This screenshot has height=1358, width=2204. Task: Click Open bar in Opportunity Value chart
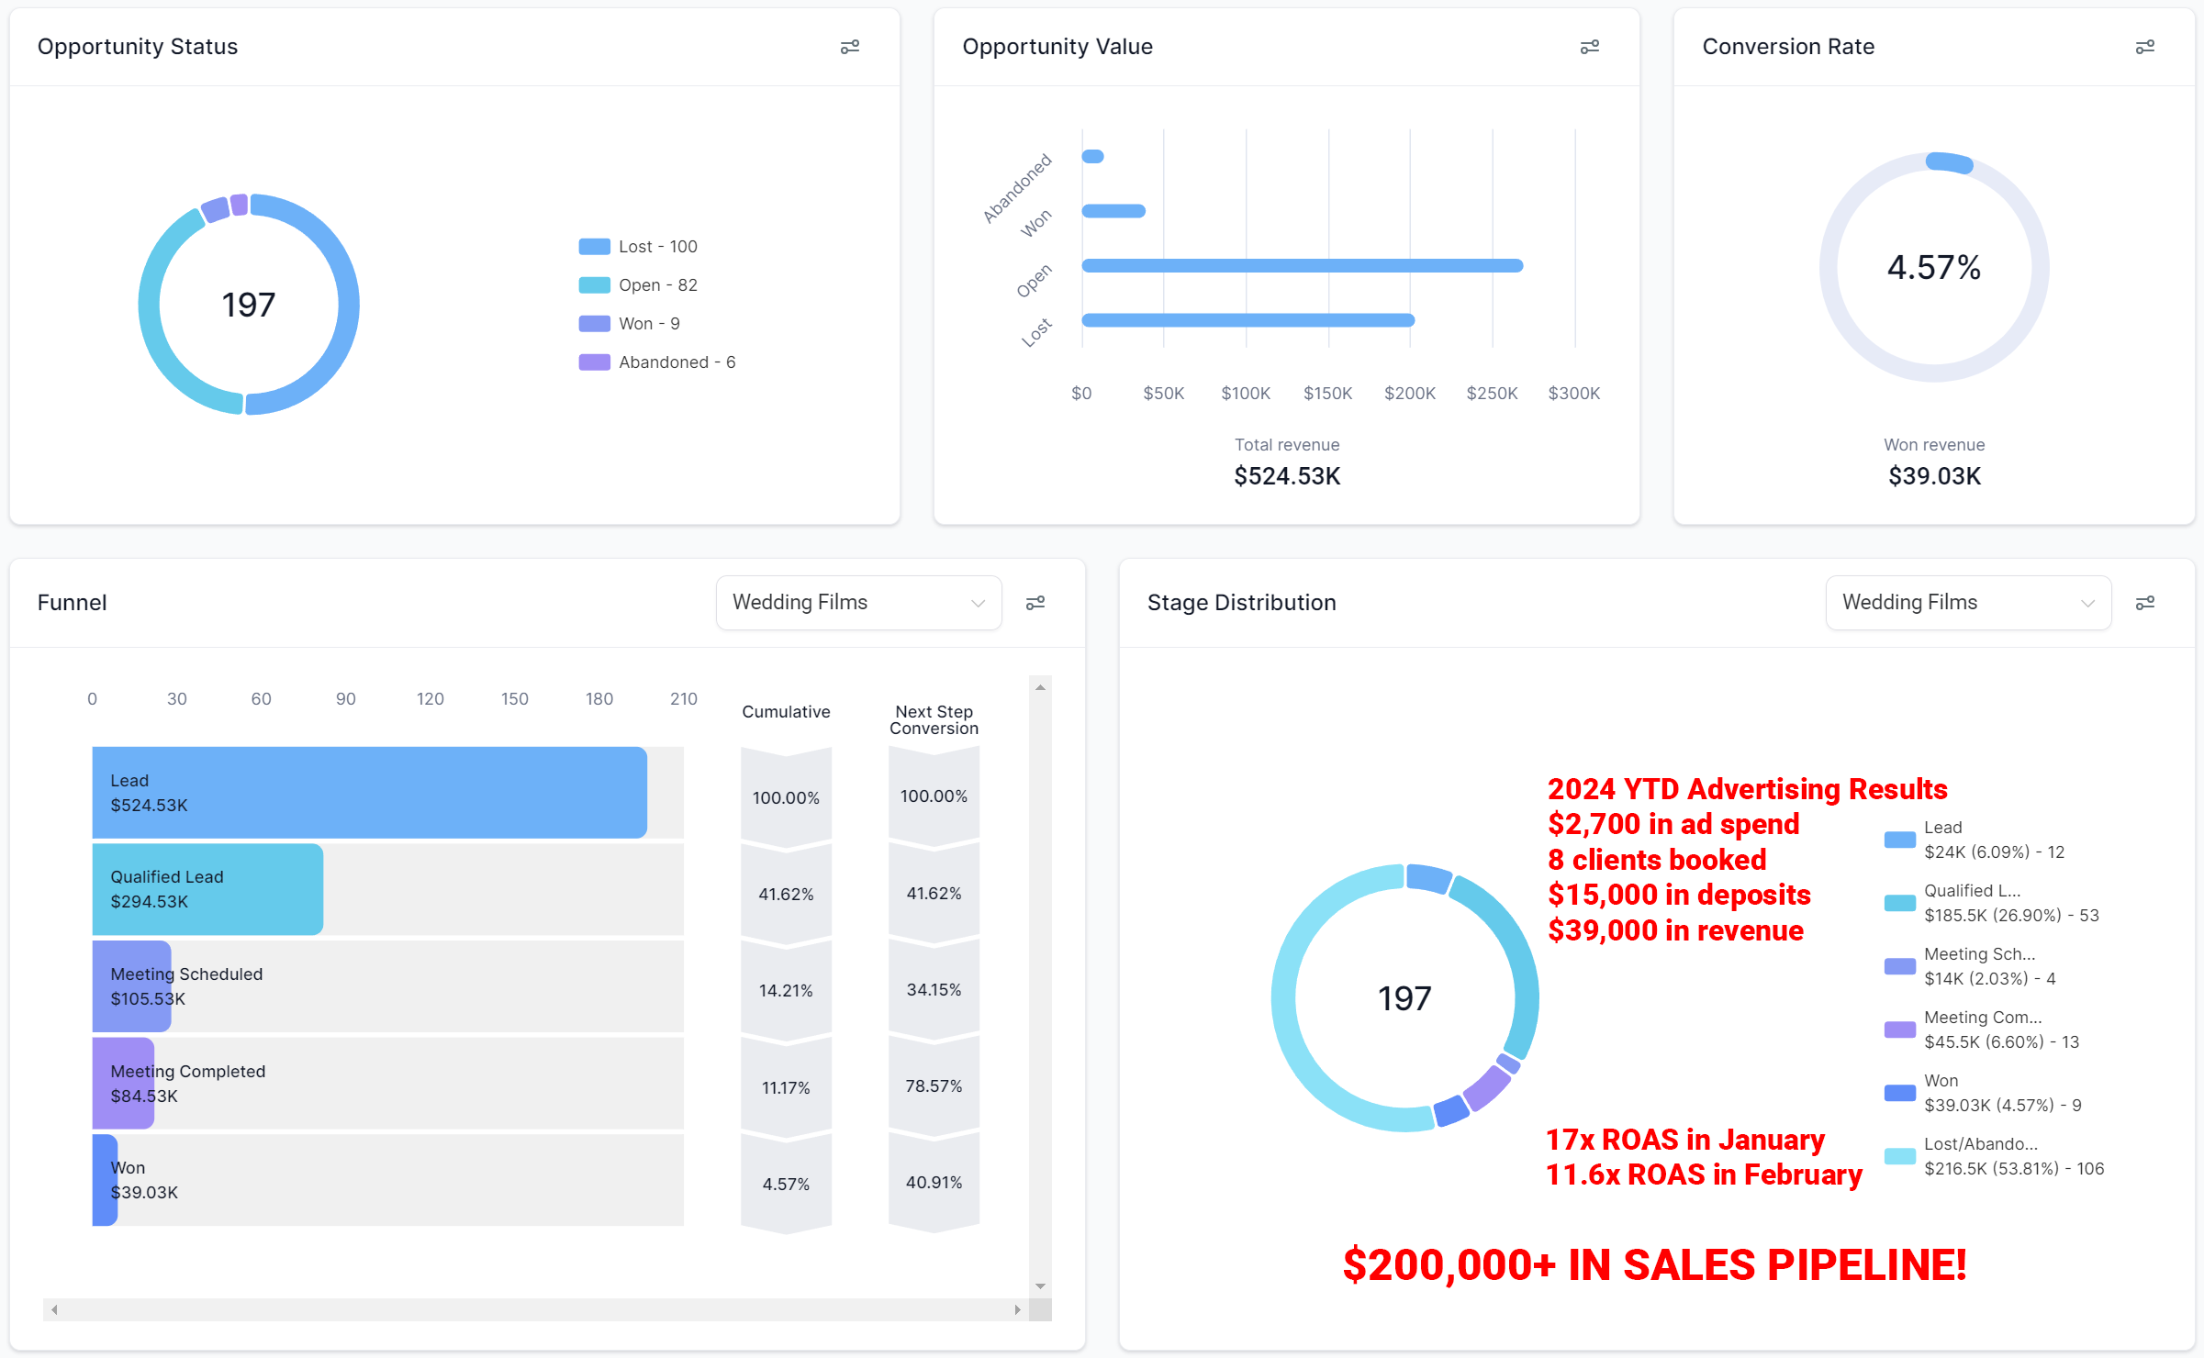[1302, 266]
